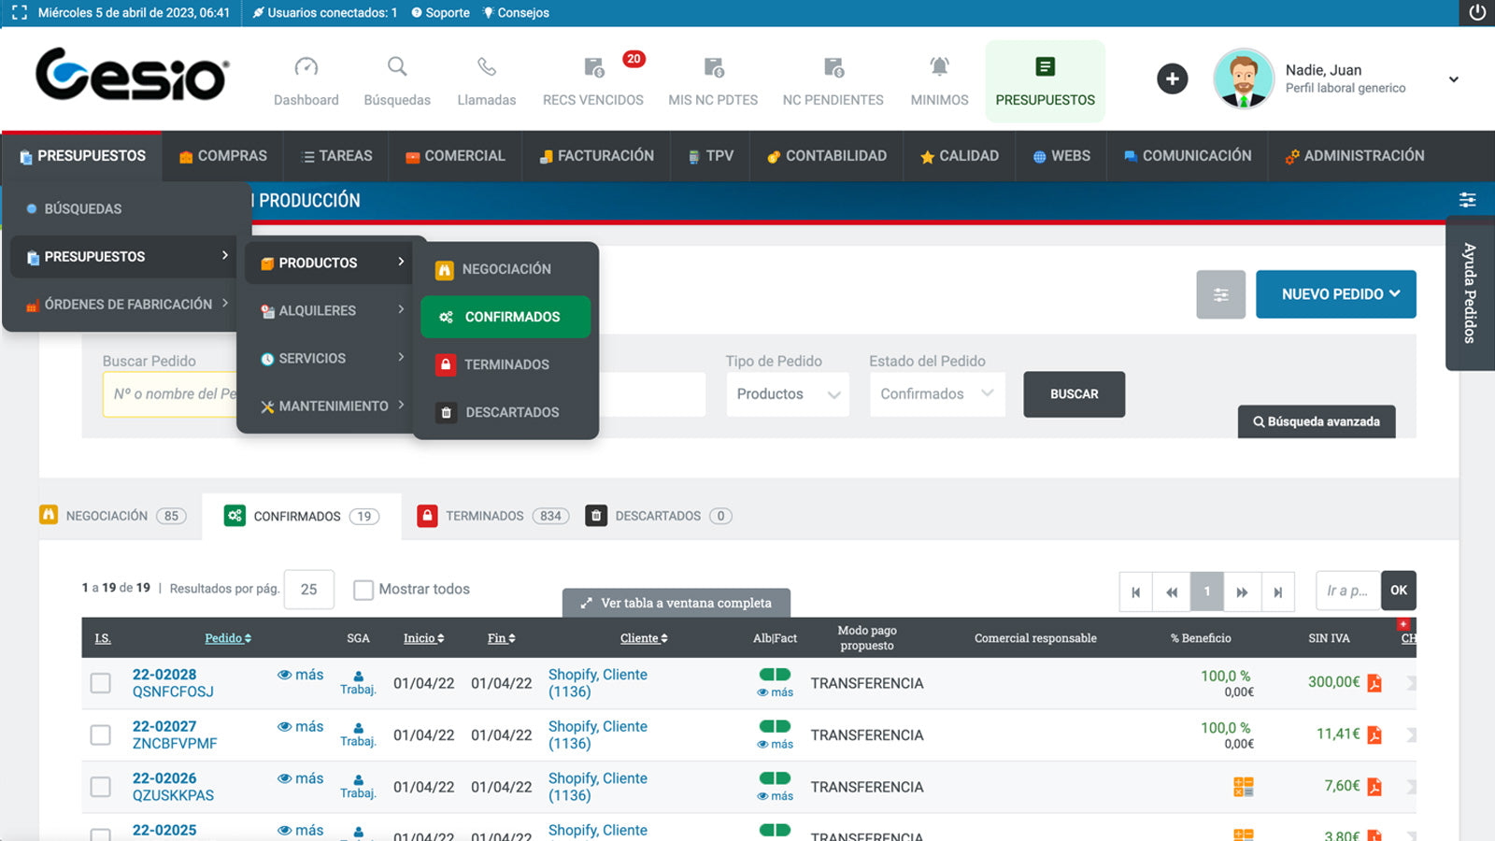Viewport: 1495px width, 841px height.
Task: Open Estado del Pedido Confirmados dropdown
Action: [937, 394]
